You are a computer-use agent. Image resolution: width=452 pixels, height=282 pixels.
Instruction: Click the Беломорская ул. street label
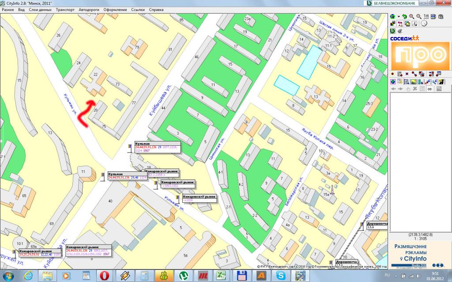point(294,191)
